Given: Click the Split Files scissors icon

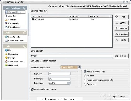Looking at the screenshot, I should [x=6, y=20].
